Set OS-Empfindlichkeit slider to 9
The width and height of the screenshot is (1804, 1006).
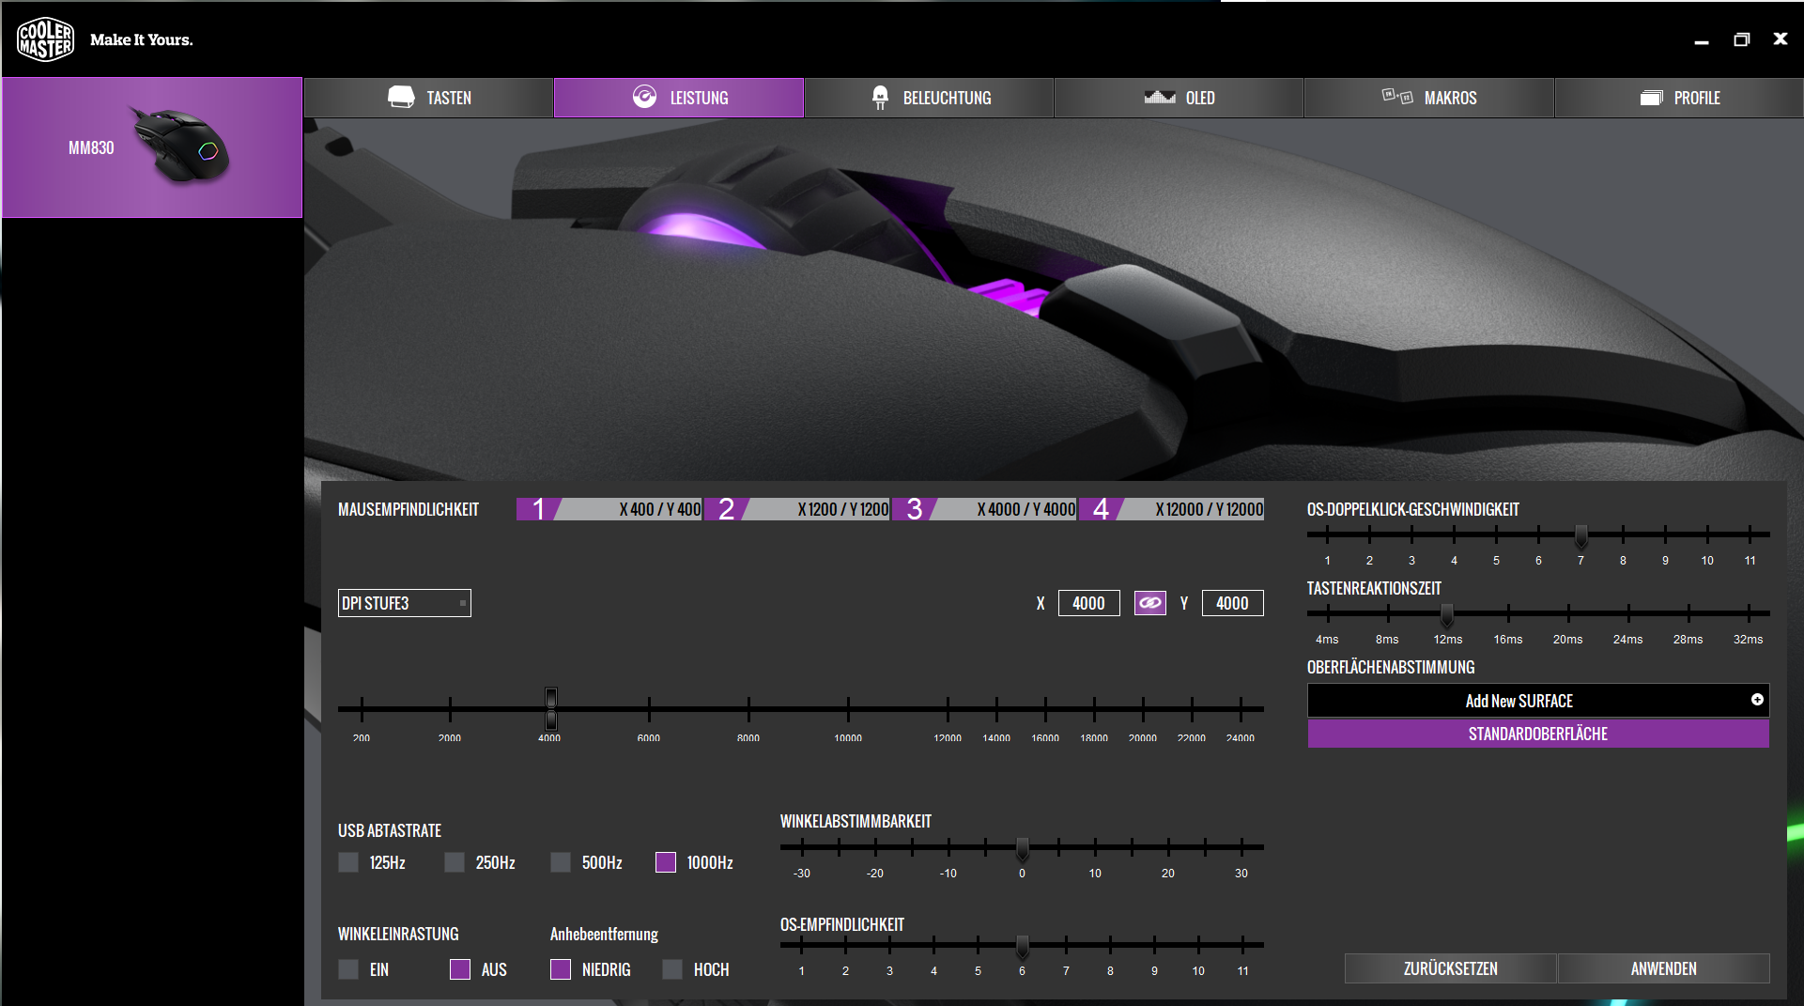[x=1154, y=945]
